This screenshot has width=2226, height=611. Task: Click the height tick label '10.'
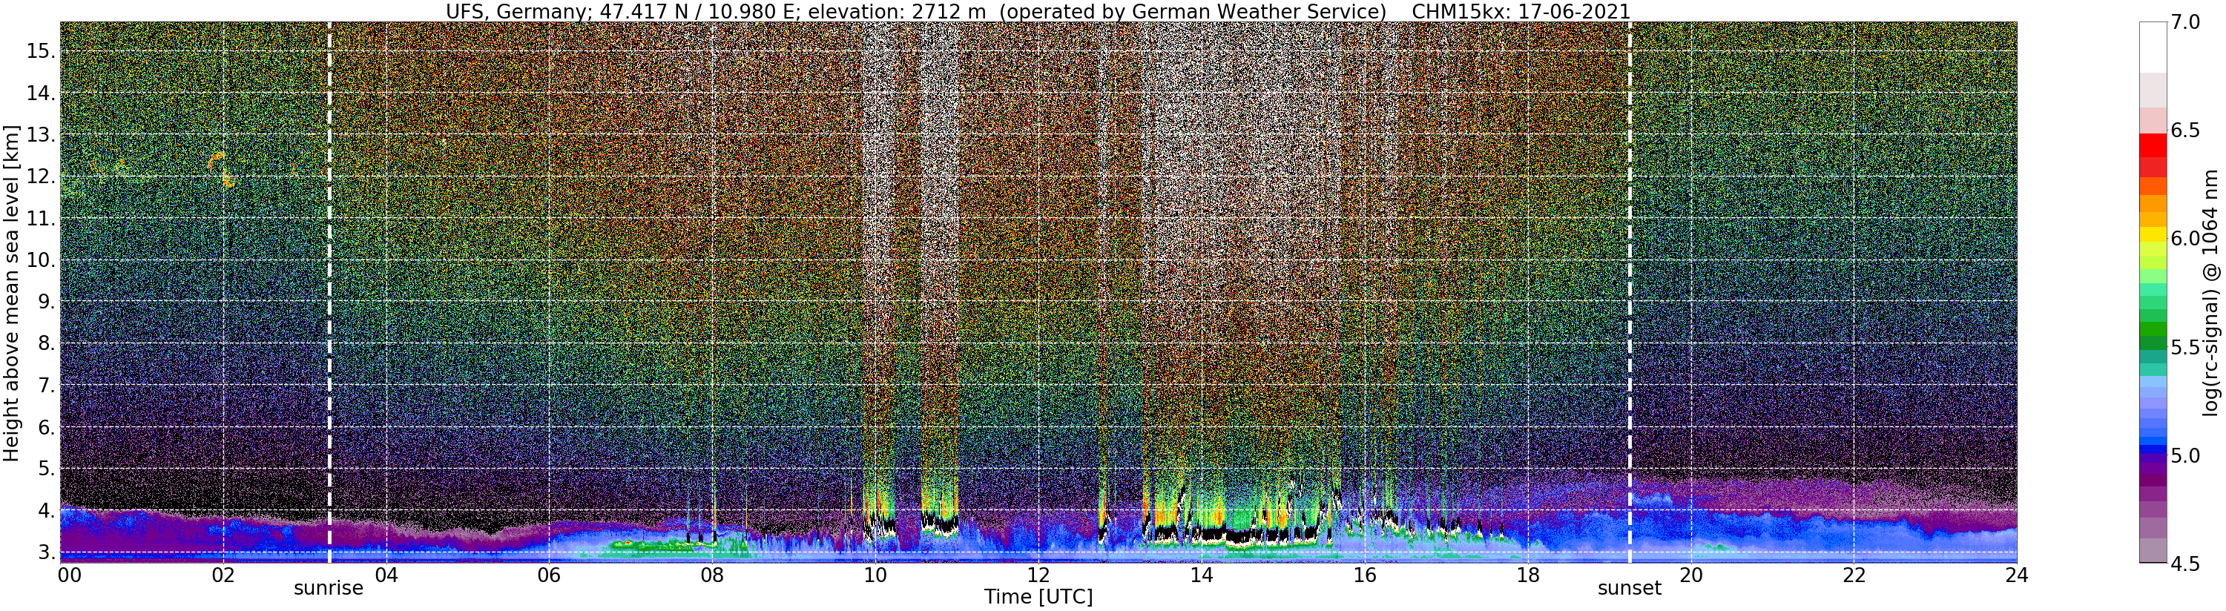coord(40,260)
